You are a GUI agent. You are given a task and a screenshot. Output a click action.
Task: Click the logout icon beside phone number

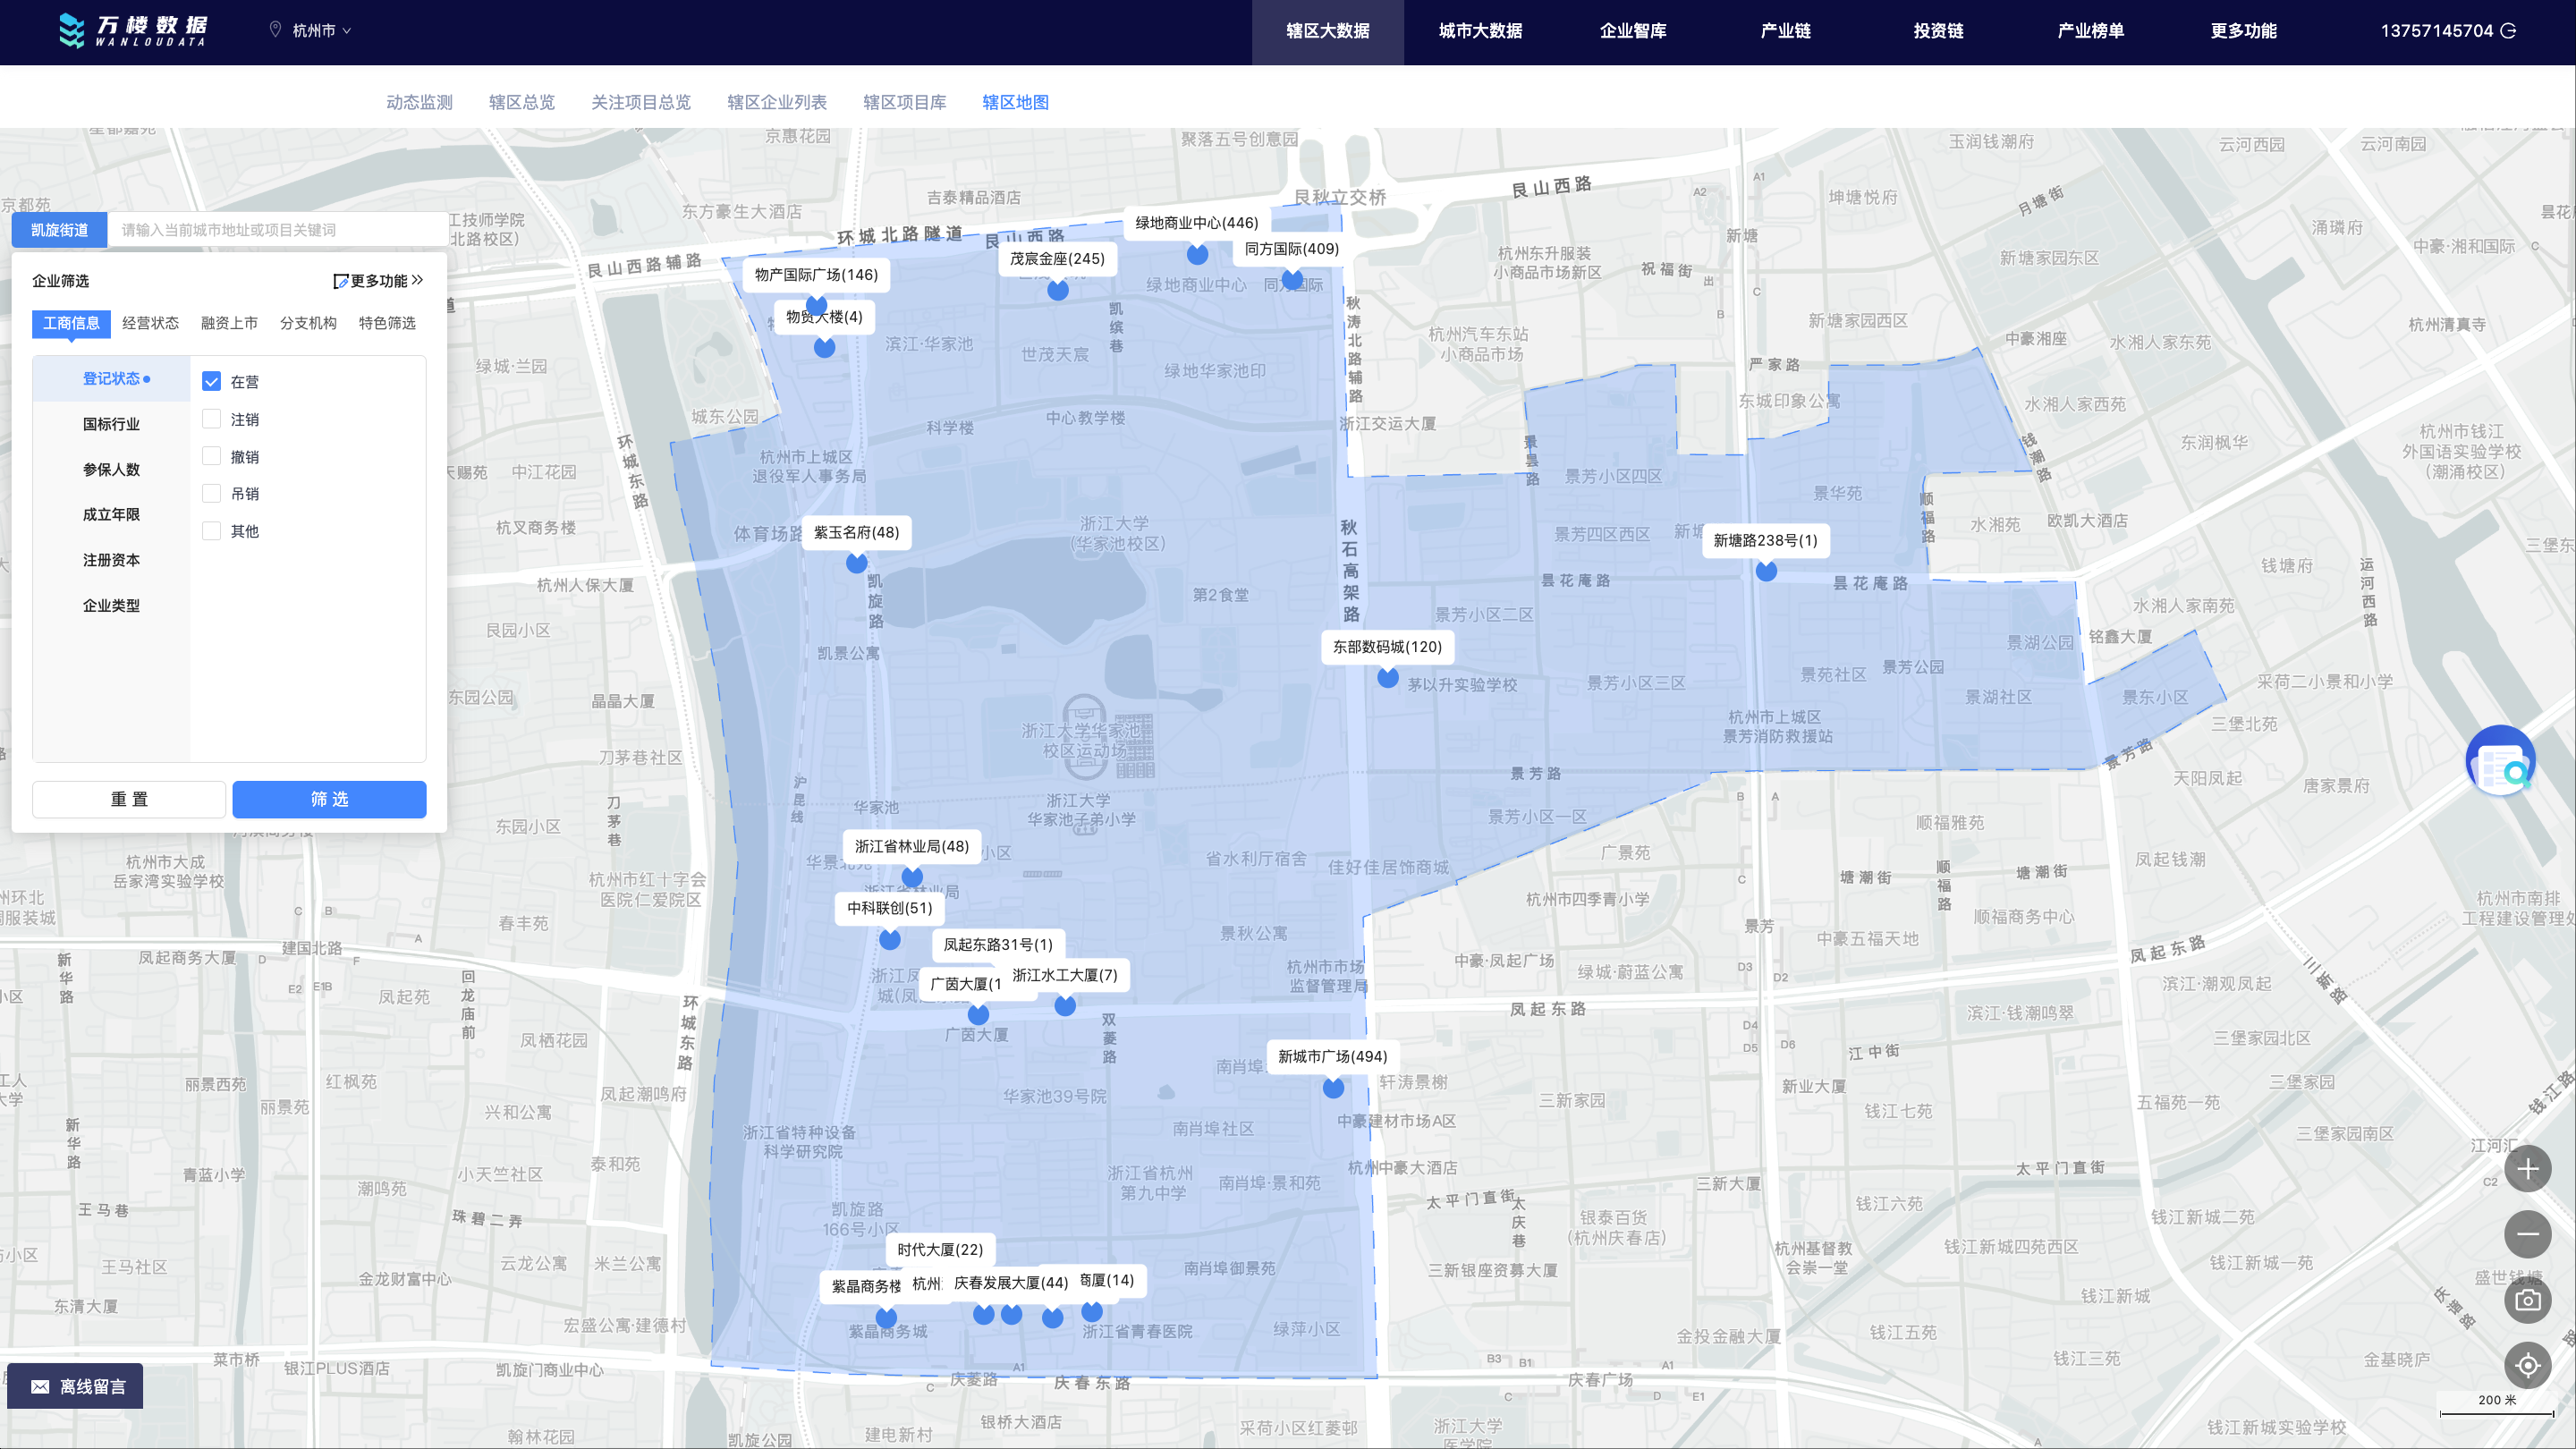coord(2508,31)
